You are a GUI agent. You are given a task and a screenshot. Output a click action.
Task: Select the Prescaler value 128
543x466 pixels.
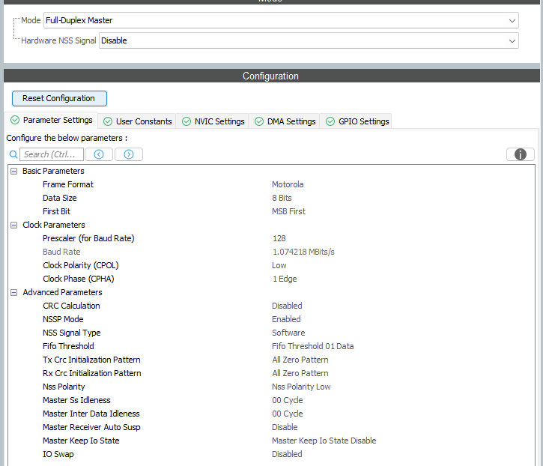point(279,238)
